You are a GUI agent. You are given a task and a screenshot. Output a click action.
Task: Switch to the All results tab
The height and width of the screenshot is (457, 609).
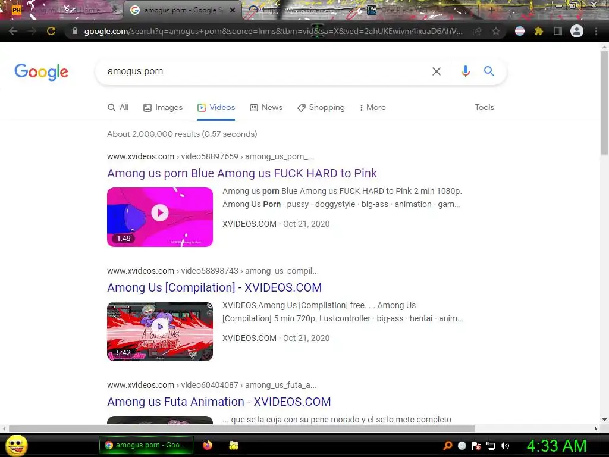pyautogui.click(x=118, y=108)
